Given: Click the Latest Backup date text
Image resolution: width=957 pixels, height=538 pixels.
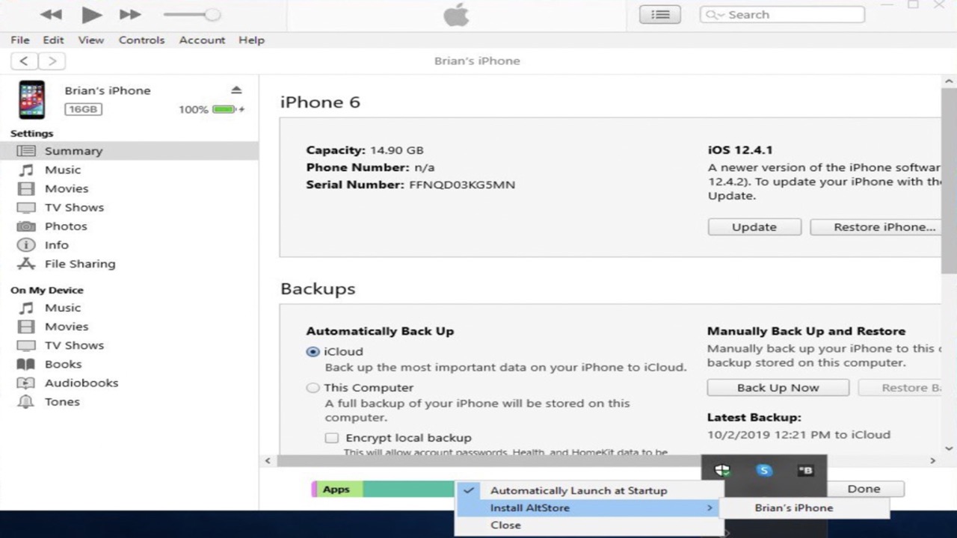Looking at the screenshot, I should 799,435.
